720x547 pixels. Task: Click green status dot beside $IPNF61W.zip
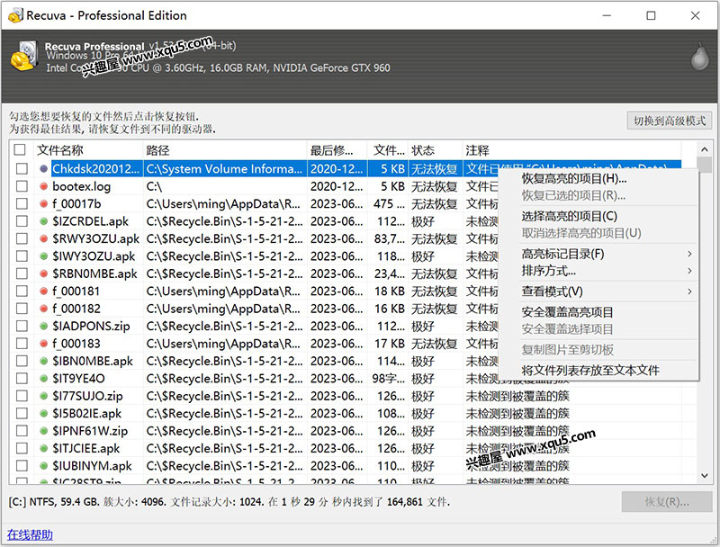[43, 431]
